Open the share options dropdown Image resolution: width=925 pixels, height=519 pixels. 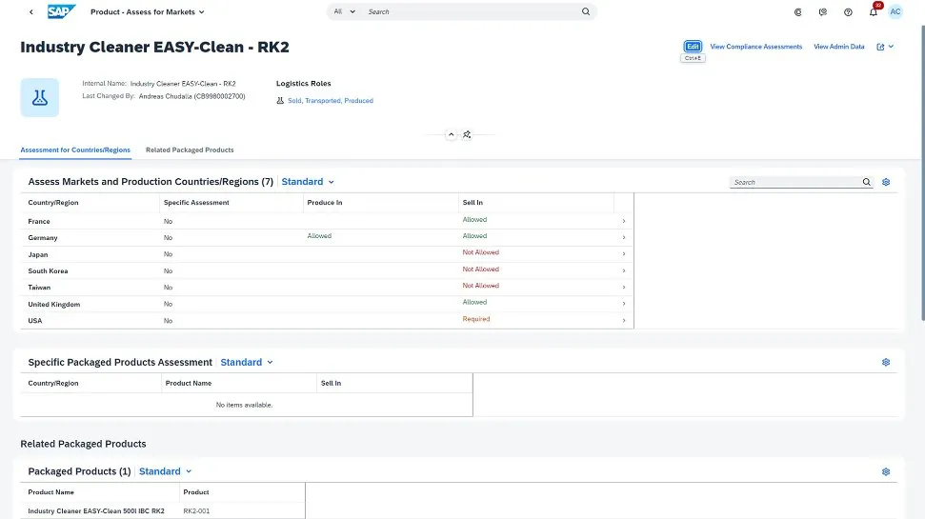tap(885, 47)
